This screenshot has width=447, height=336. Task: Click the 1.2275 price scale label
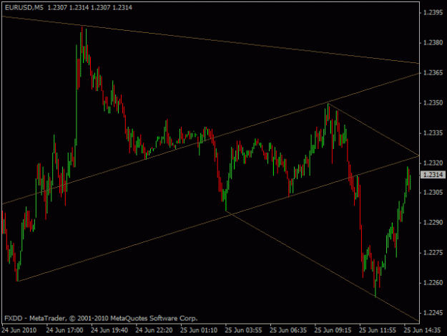click(x=433, y=253)
